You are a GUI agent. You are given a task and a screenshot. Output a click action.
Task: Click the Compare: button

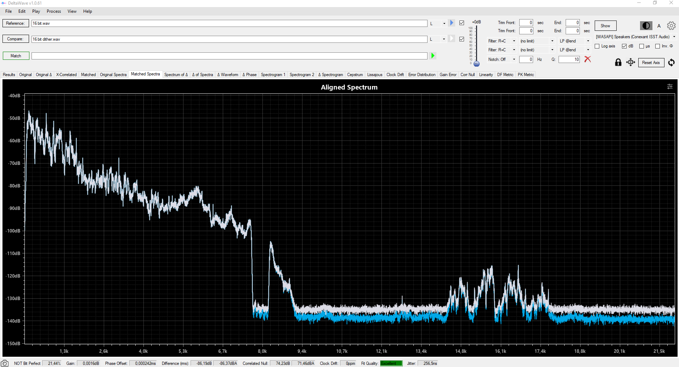tap(15, 39)
